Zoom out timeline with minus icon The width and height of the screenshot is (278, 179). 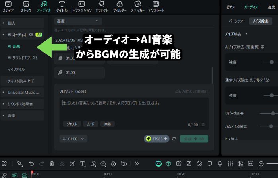261,164
